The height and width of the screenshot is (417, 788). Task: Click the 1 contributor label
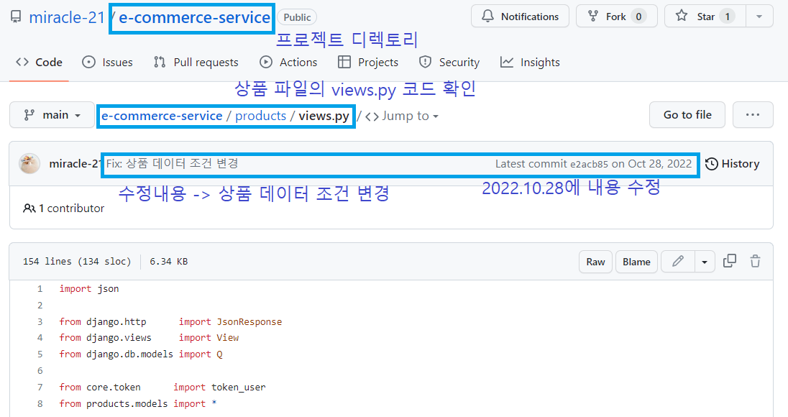pos(64,208)
